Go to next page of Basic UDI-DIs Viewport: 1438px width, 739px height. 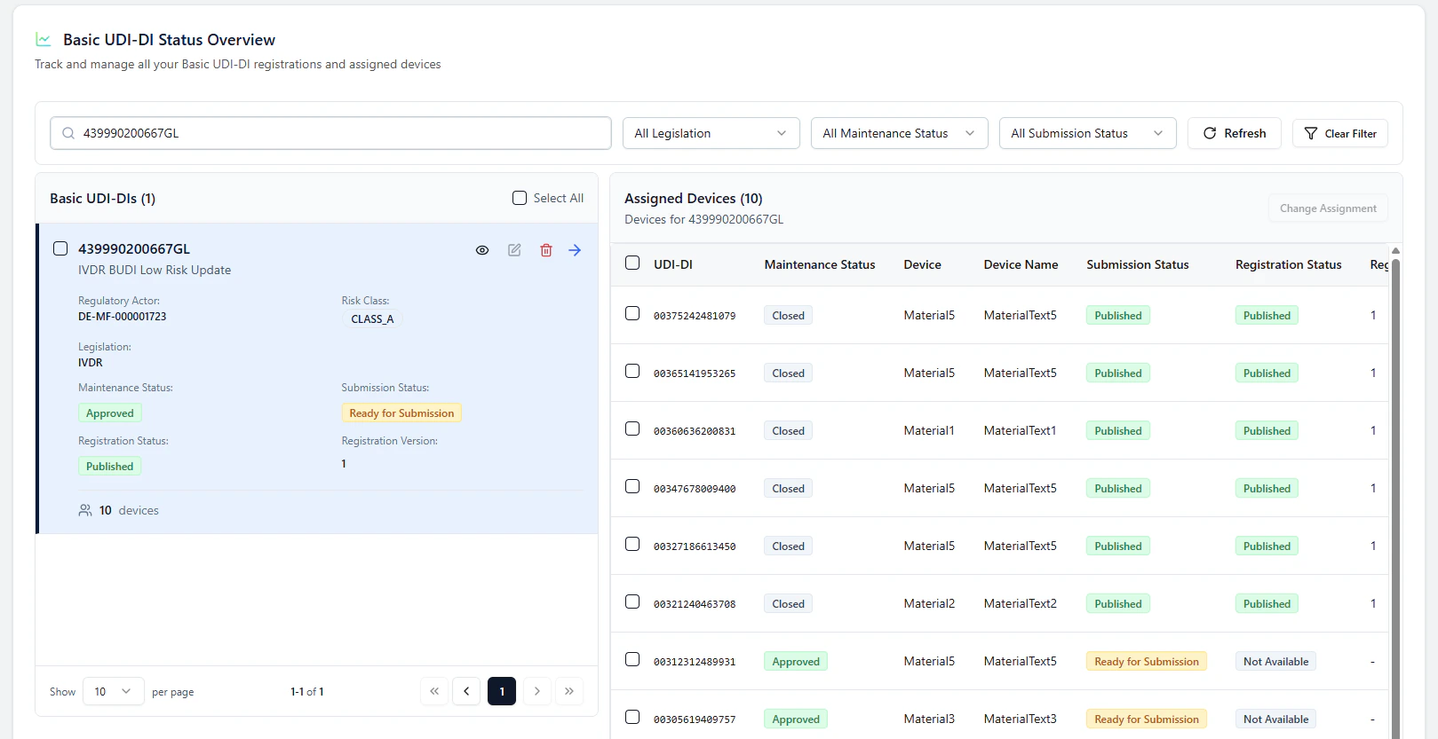click(537, 691)
